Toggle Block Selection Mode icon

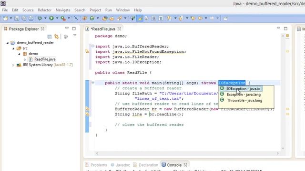(153, 18)
